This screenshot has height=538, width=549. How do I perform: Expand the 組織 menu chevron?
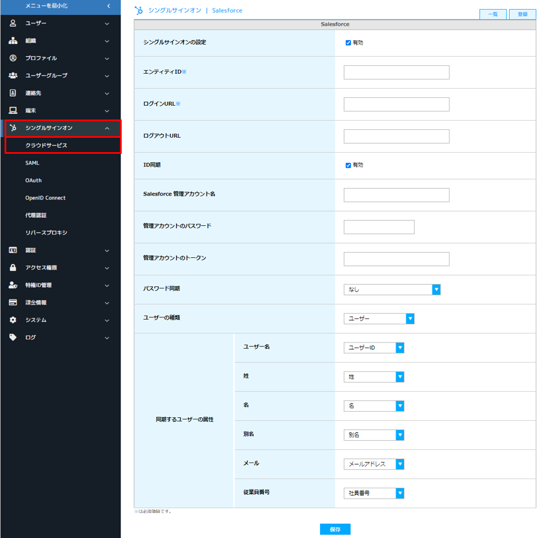(107, 41)
